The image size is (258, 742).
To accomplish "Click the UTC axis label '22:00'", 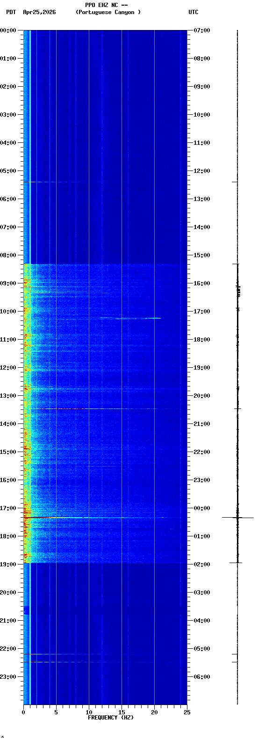I will [x=202, y=452].
